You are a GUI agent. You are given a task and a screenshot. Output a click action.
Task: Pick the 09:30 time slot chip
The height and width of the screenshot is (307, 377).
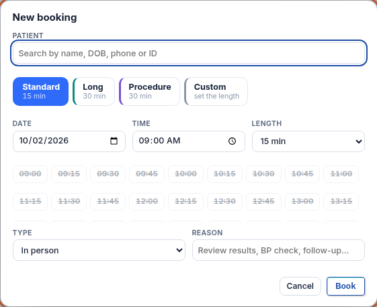click(x=108, y=174)
